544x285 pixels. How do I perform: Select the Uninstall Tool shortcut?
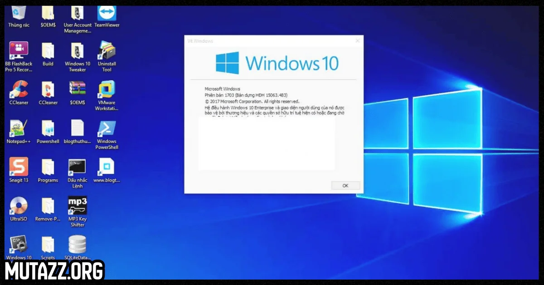[x=107, y=51]
